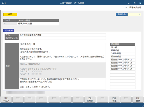Select 担当者氏名 in the 差込項目 list
This screenshot has height=107, width=144.
pos(123,57)
